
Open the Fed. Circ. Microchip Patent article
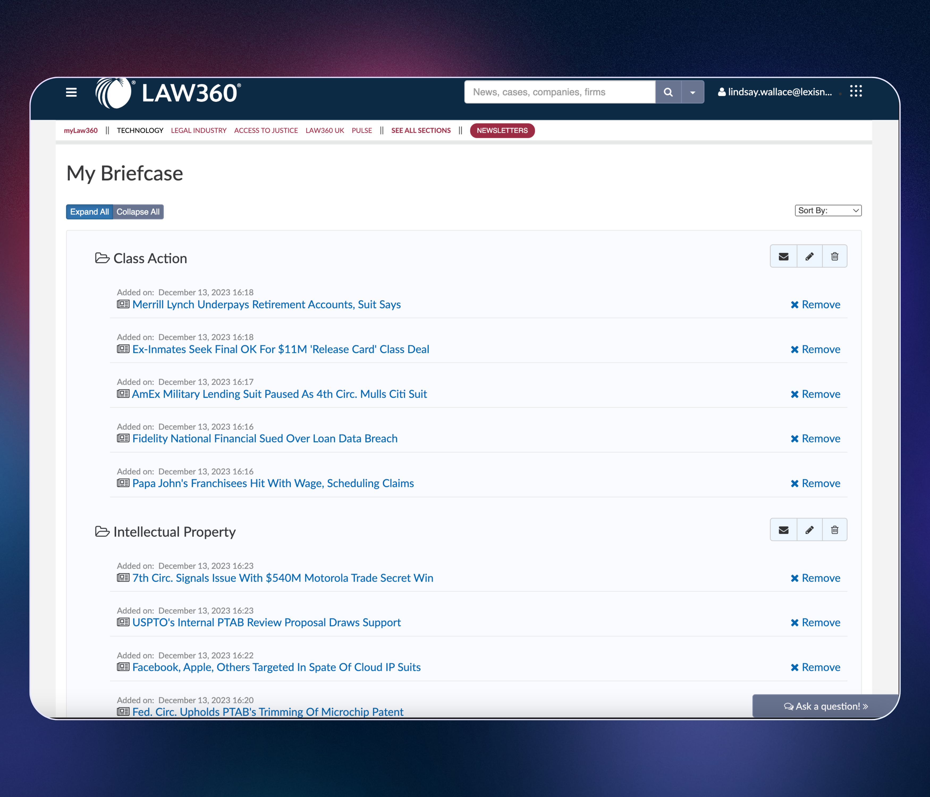268,712
